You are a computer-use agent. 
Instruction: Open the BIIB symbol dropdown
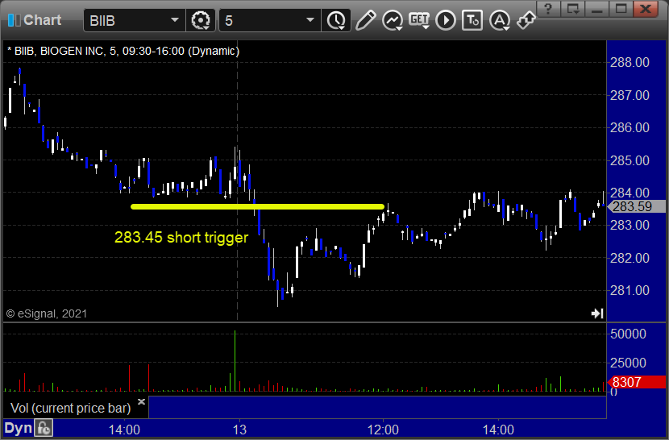174,20
